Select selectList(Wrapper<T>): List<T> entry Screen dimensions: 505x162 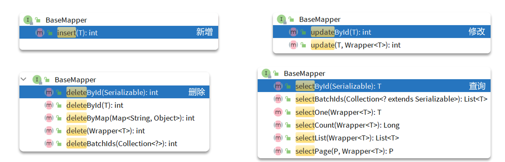click(x=347, y=138)
